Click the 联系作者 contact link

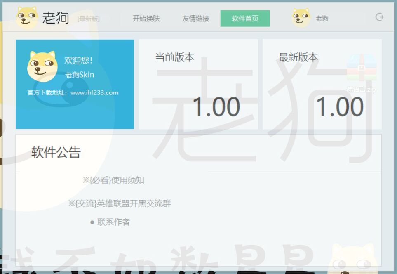pos(114,222)
